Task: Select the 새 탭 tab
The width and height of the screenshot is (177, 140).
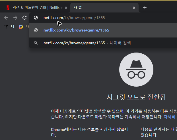Action: pos(104,8)
